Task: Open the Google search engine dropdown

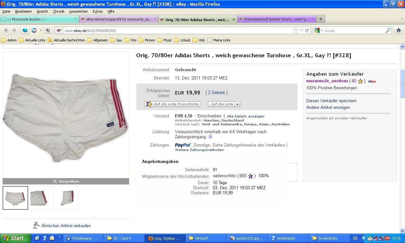Action: click(x=319, y=30)
